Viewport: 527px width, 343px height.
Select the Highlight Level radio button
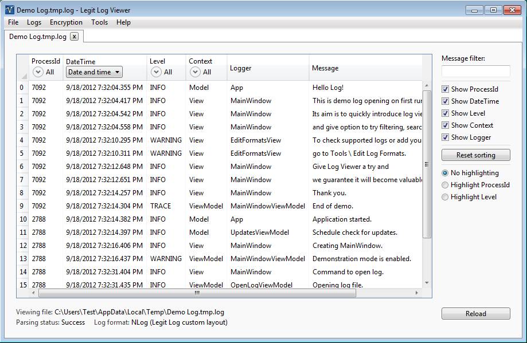click(445, 197)
